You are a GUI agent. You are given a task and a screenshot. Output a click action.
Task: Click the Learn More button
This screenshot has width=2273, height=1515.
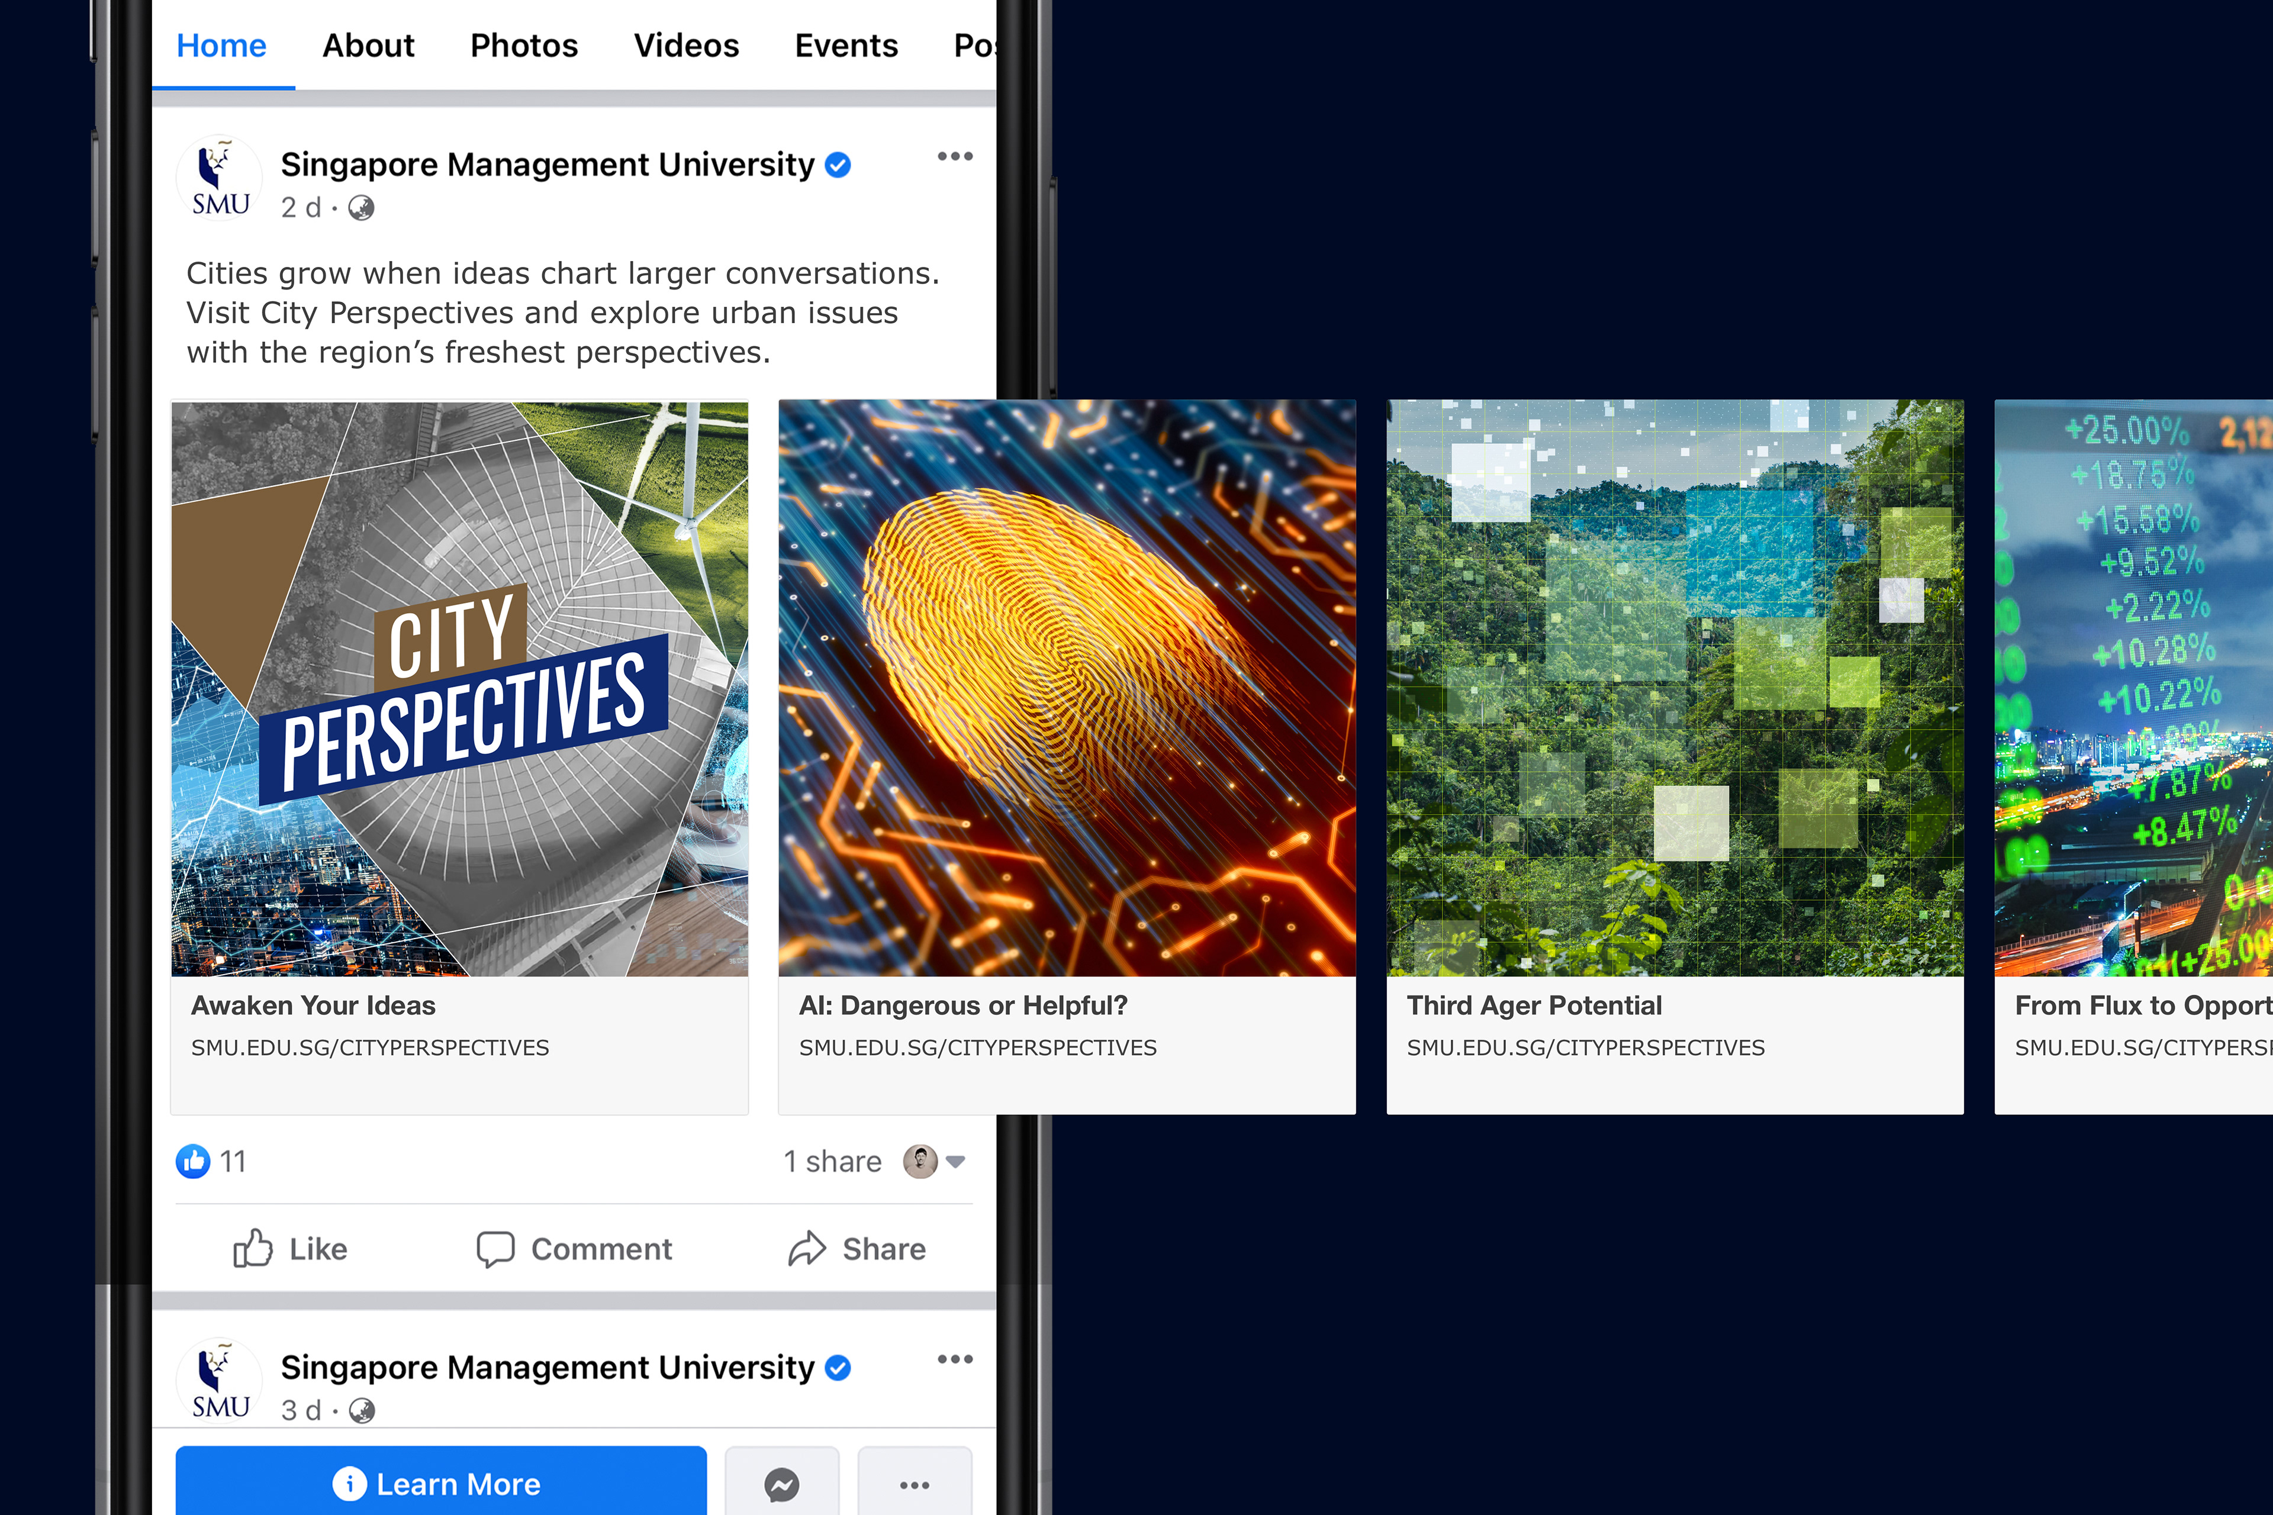pos(440,1481)
